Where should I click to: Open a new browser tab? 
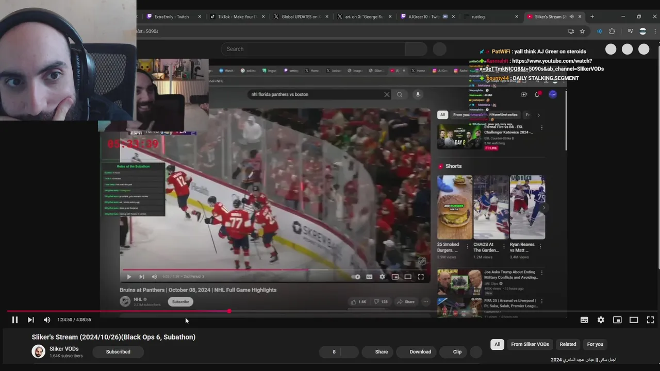[x=592, y=16]
